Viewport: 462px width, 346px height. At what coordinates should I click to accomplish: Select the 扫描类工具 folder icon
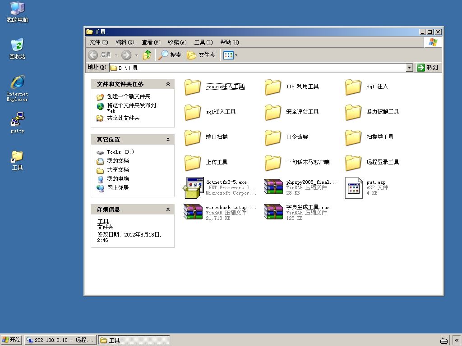pyautogui.click(x=353, y=138)
